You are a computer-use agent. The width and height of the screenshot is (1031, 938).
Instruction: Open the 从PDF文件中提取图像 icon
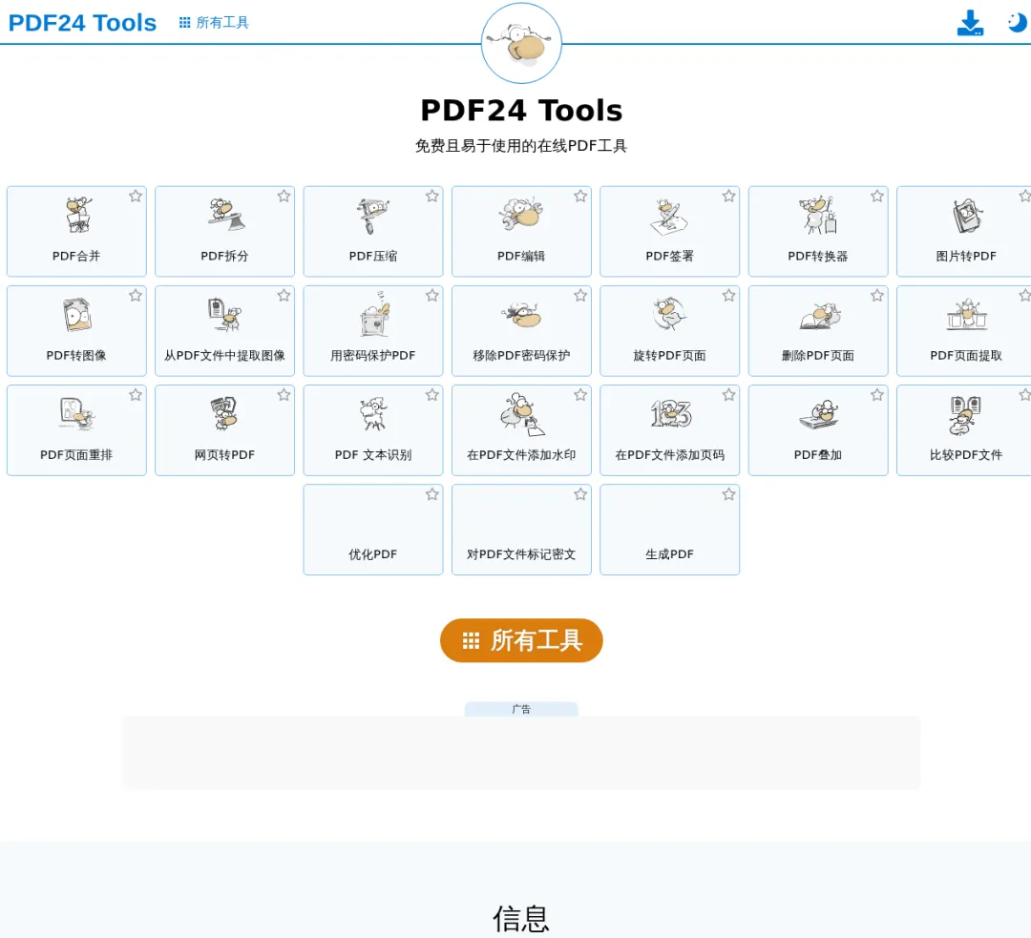tap(225, 314)
